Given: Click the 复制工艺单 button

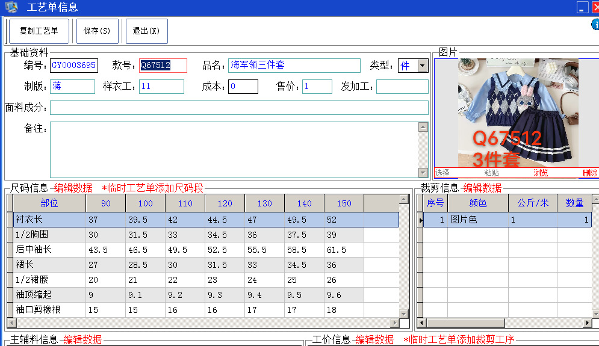Looking at the screenshot, I should tap(39, 31).
